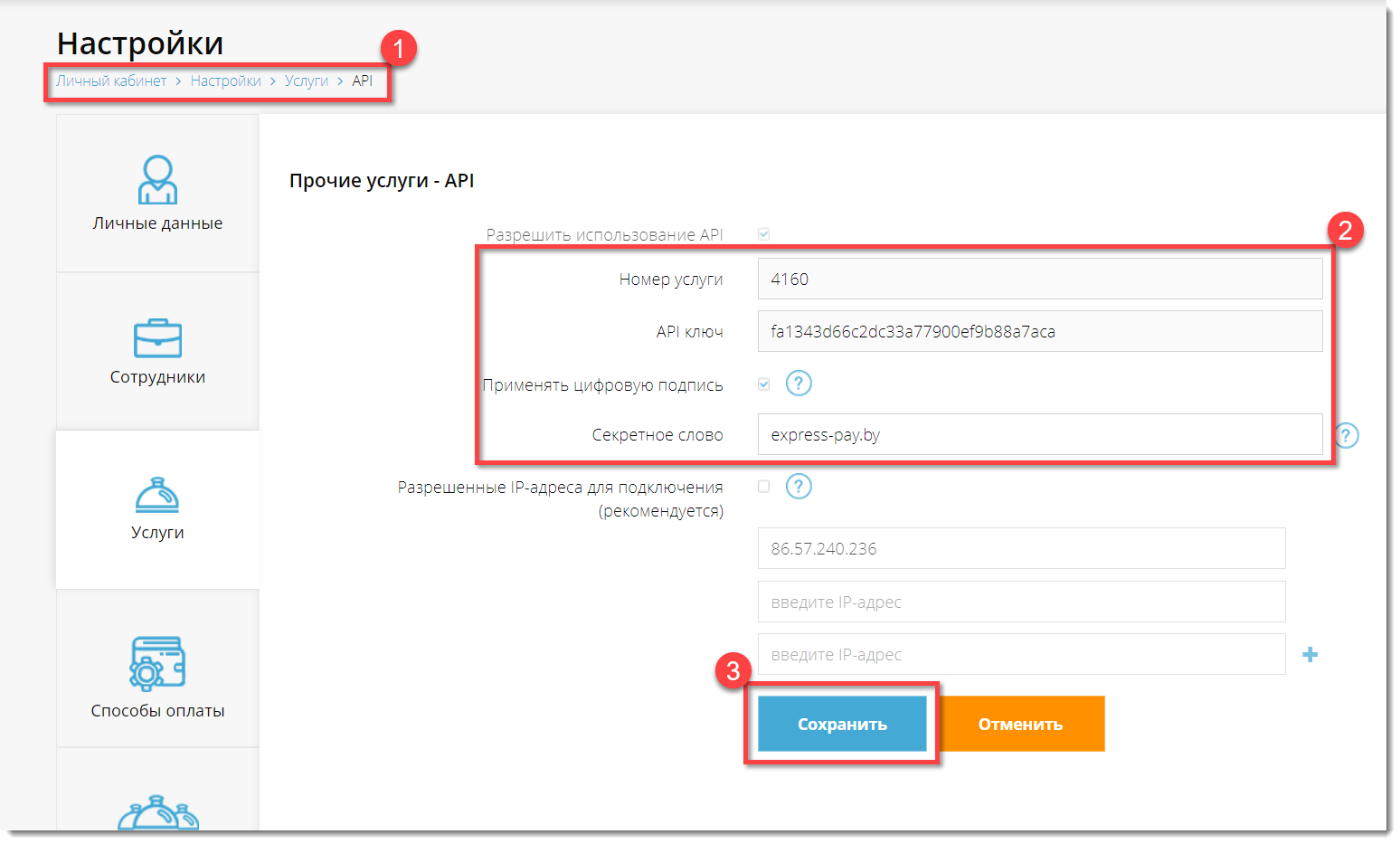
Task: Open the partially visible bells icon at sidebar bottom
Action: click(157, 812)
